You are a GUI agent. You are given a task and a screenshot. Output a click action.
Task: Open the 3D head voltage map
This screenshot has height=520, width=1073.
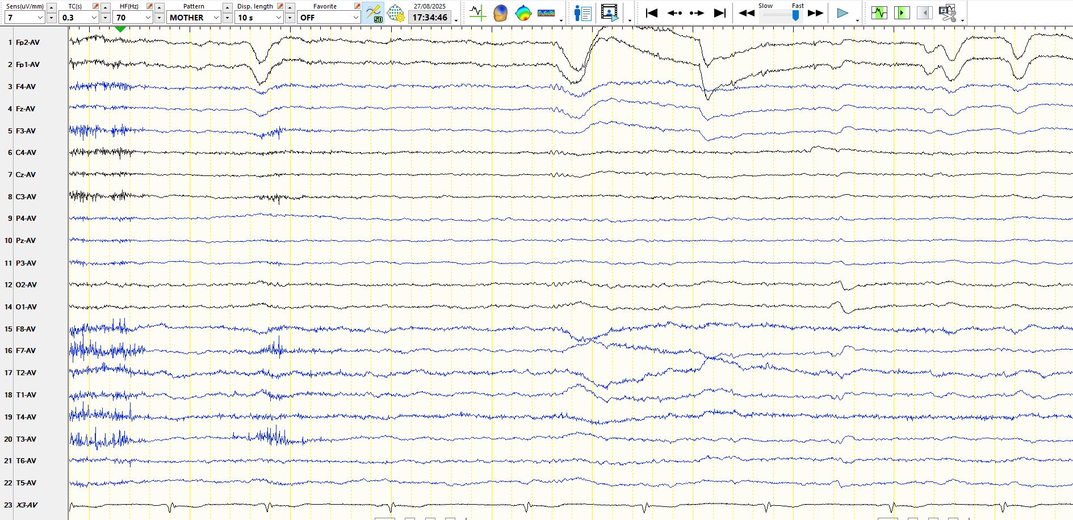(500, 13)
